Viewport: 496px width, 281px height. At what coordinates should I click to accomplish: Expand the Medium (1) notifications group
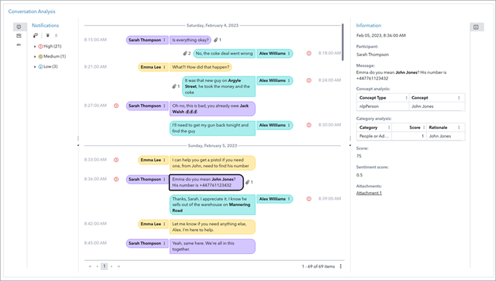click(x=34, y=56)
